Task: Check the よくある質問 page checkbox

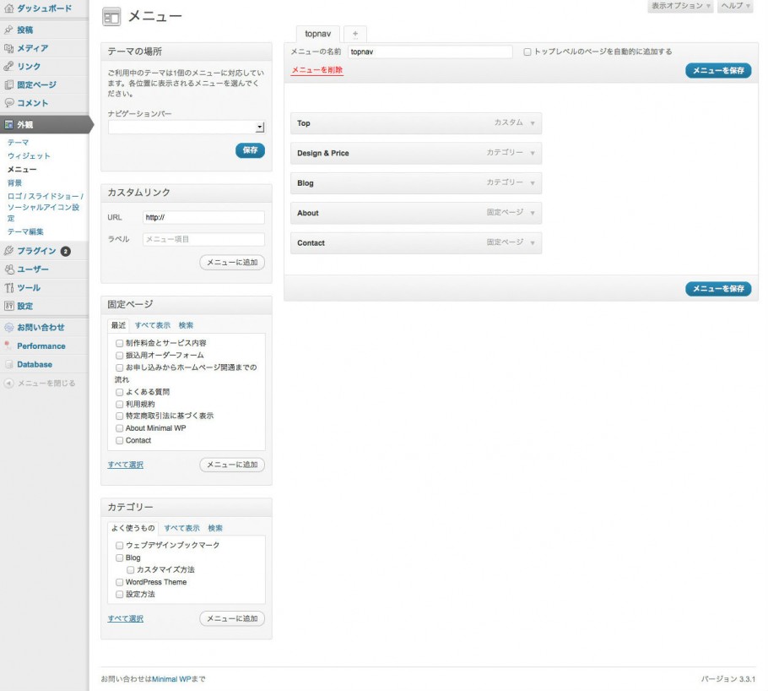Action: click(119, 392)
